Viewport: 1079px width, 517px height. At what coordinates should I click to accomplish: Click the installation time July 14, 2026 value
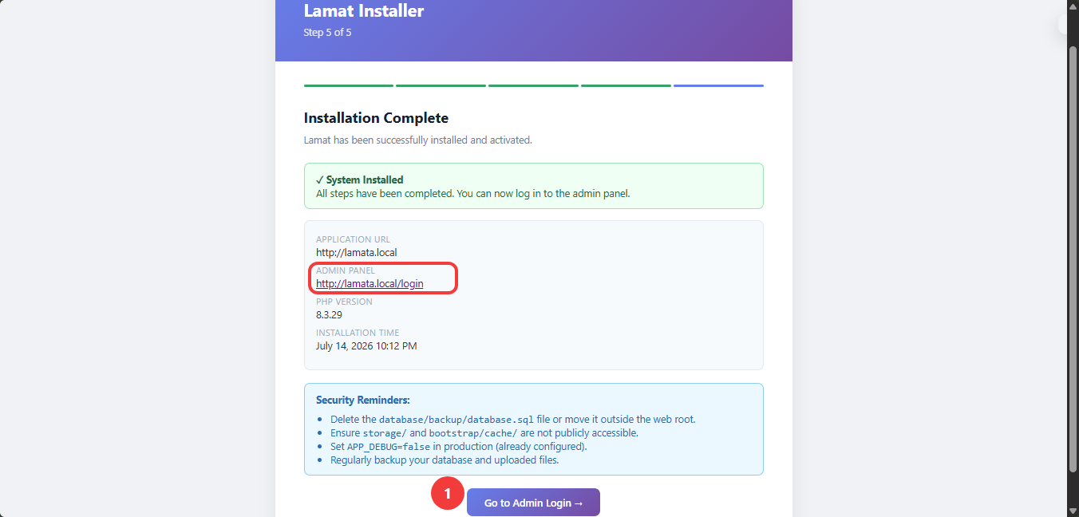click(366, 345)
